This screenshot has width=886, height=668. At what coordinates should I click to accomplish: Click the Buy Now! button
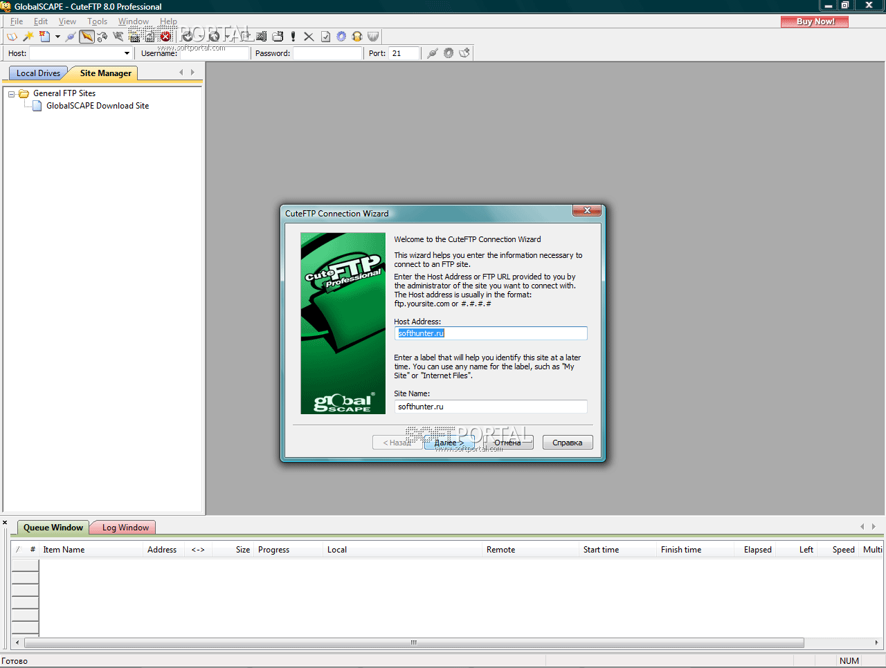[815, 21]
